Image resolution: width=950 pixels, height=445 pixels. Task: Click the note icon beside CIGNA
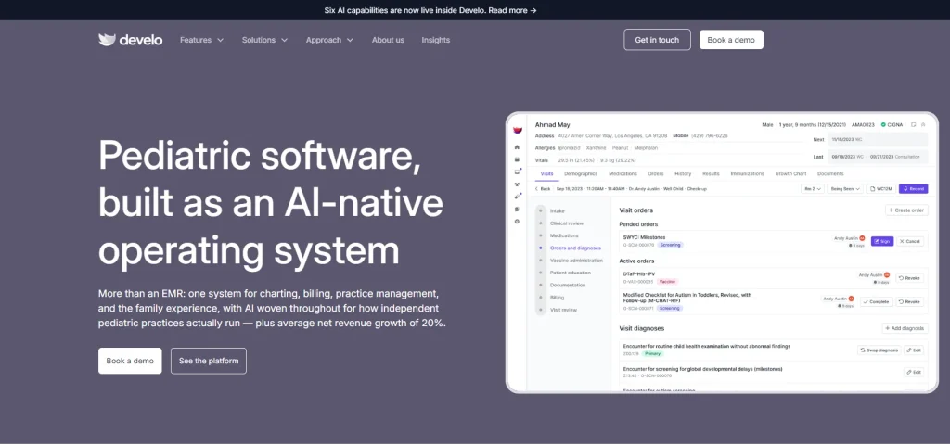[913, 125]
